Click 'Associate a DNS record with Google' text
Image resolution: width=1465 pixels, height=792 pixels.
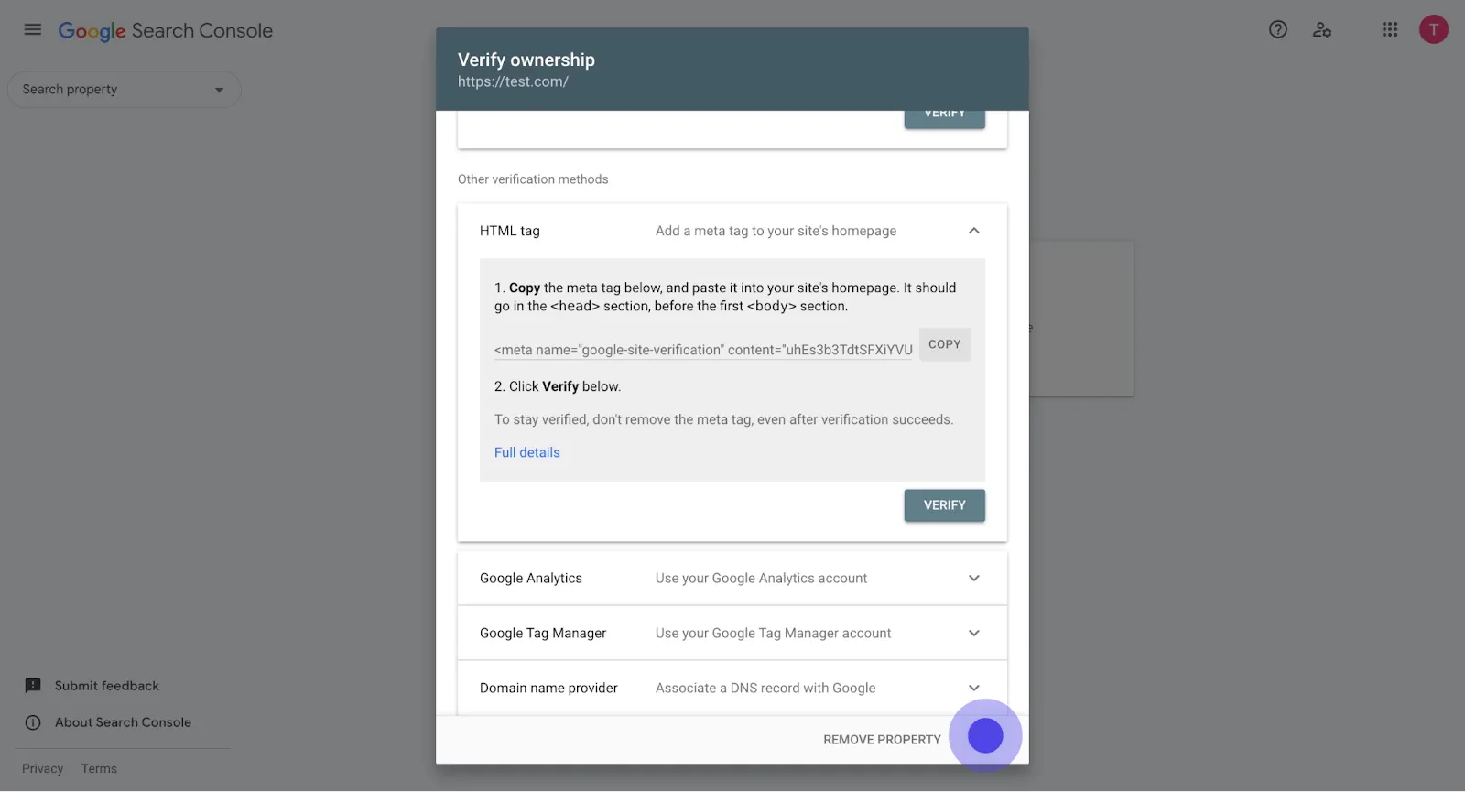point(765,689)
